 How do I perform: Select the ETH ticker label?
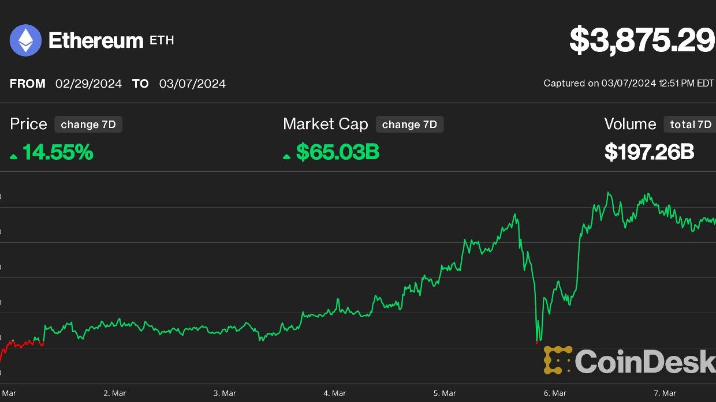tap(161, 42)
